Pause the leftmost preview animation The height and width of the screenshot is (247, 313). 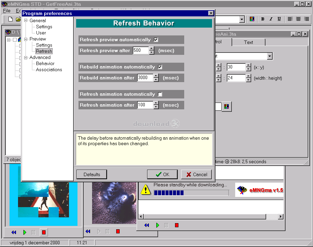[x=33, y=232]
